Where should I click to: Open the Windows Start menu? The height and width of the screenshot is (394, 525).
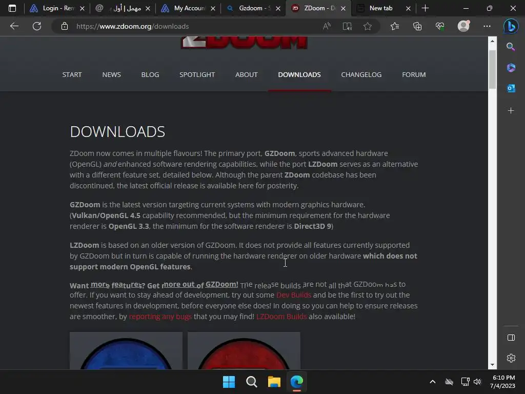(x=229, y=382)
